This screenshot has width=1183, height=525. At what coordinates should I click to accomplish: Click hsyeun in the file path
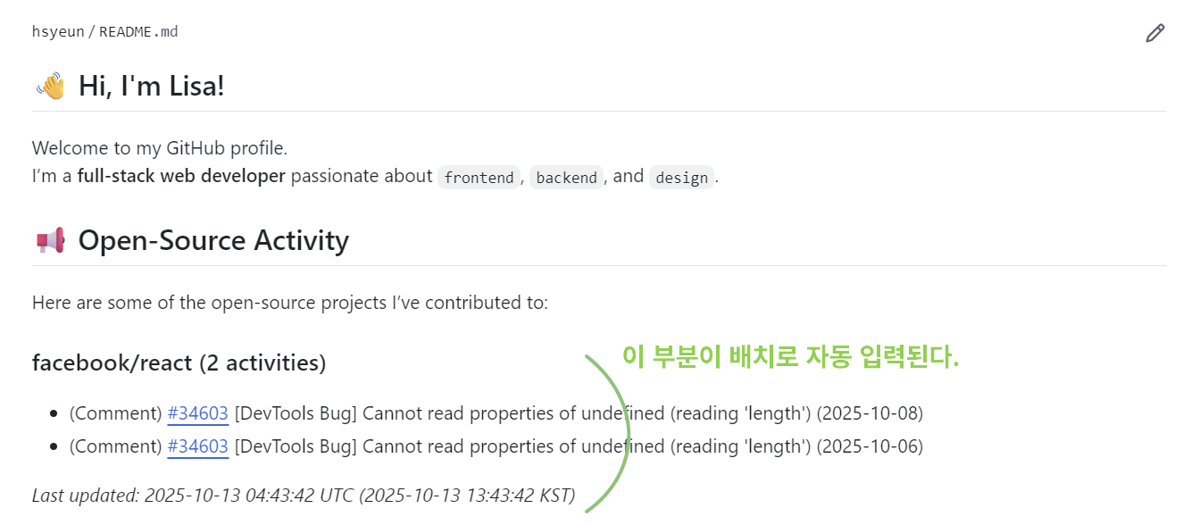click(x=58, y=32)
